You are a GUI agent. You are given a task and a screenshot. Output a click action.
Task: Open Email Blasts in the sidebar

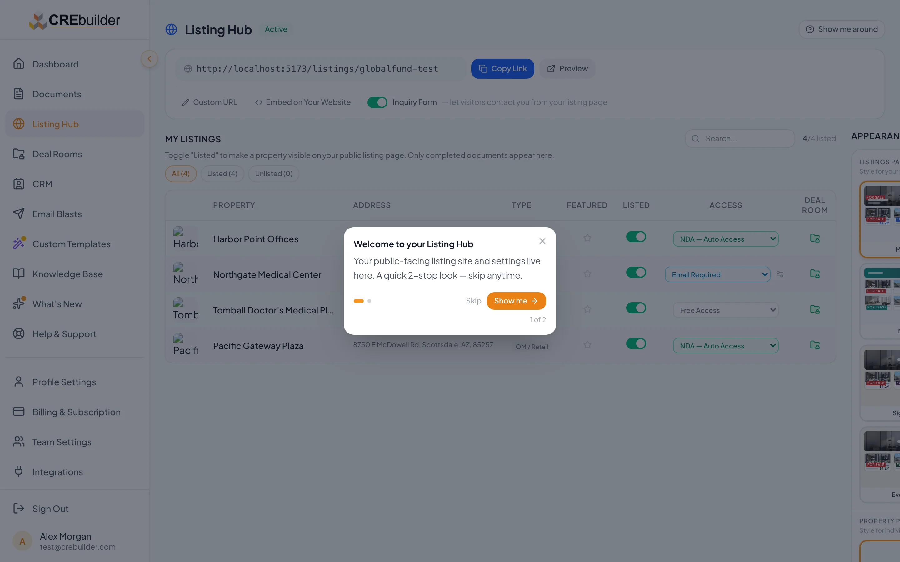pyautogui.click(x=75, y=214)
